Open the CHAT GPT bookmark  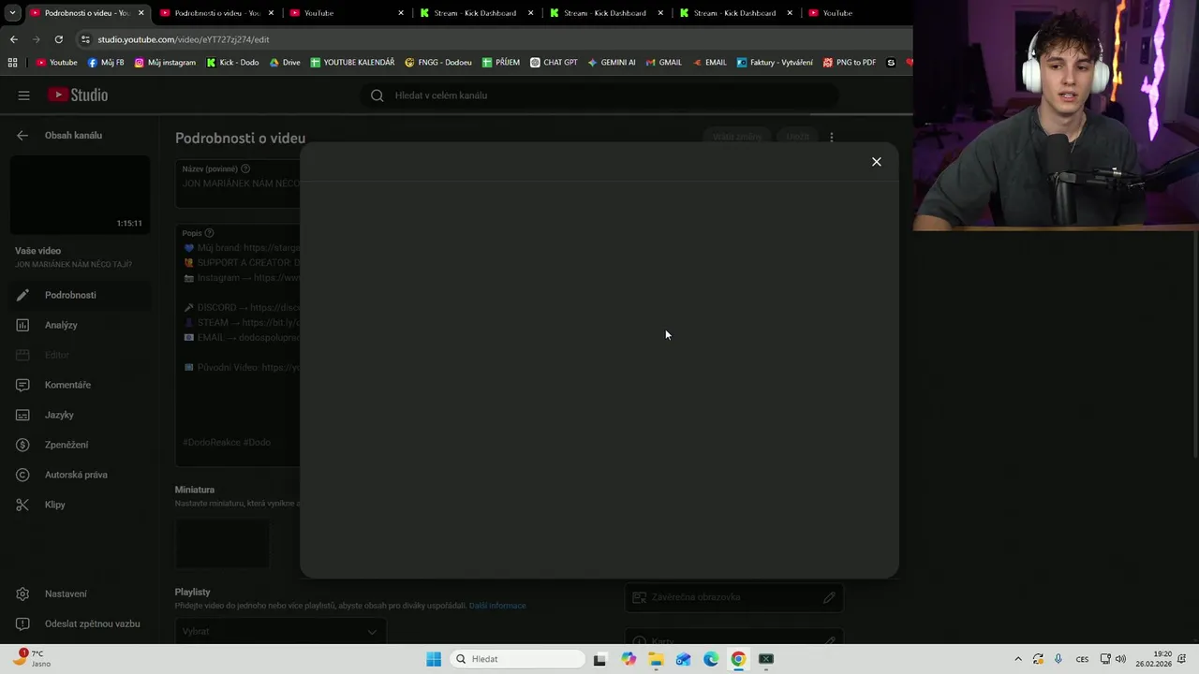(x=554, y=63)
